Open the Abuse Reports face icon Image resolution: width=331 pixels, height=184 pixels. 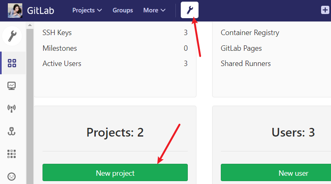pyautogui.click(x=12, y=177)
